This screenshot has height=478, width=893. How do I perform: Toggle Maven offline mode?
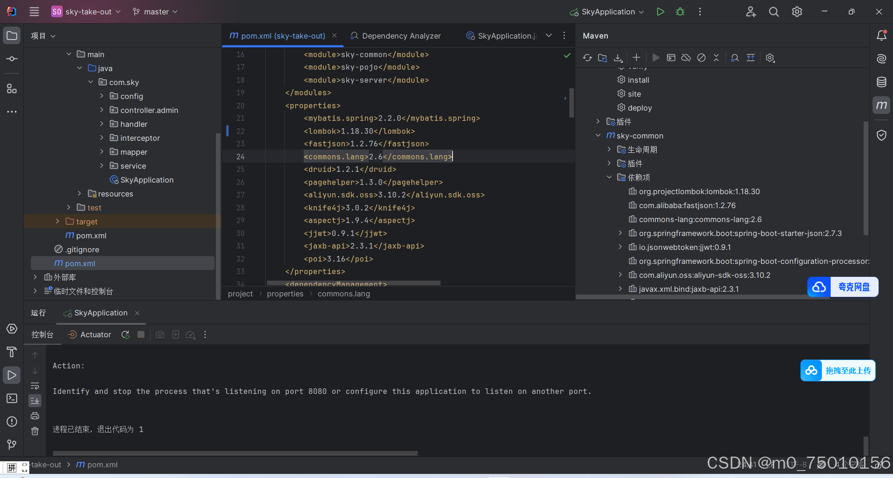coord(686,58)
